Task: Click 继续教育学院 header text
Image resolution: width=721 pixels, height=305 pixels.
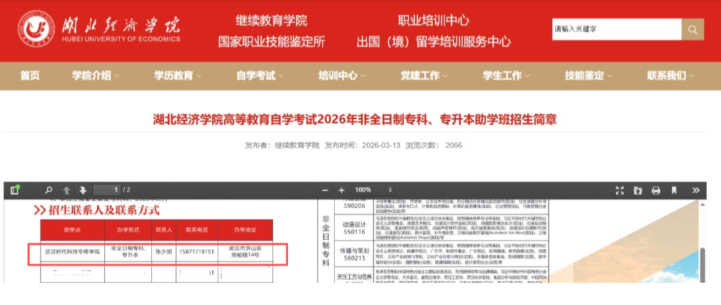Action: point(271,21)
